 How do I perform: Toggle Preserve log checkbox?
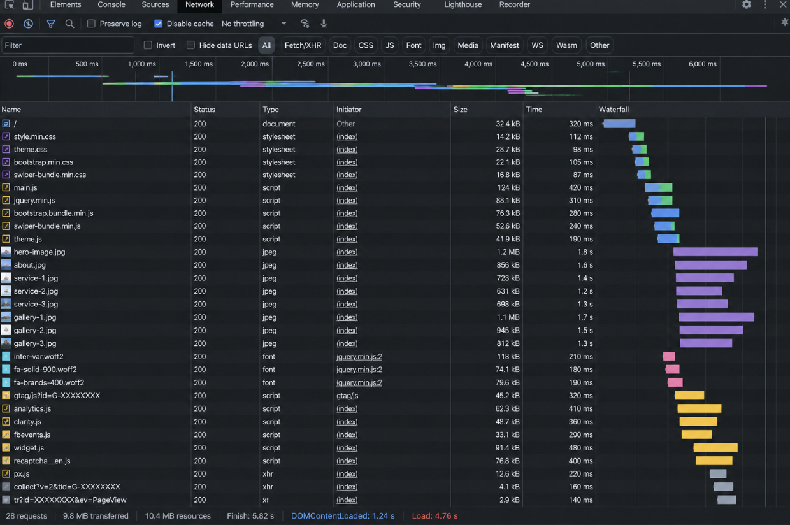(x=91, y=24)
